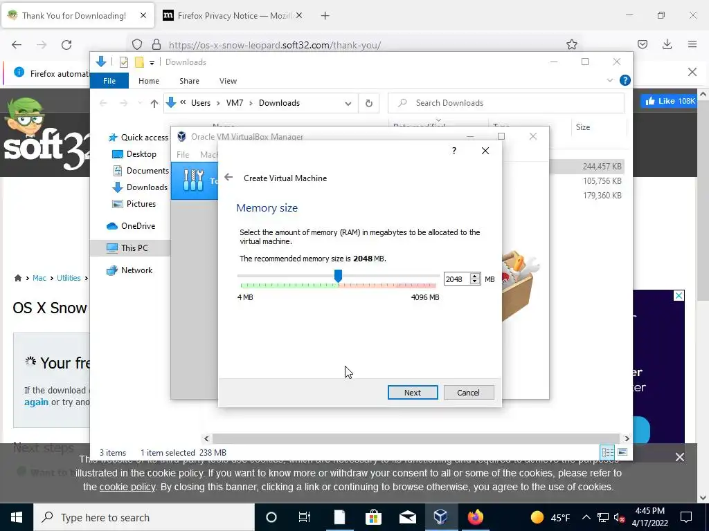Open the Utilities breadcrumb link
Viewport: 709px width, 531px height.
pyautogui.click(x=69, y=278)
